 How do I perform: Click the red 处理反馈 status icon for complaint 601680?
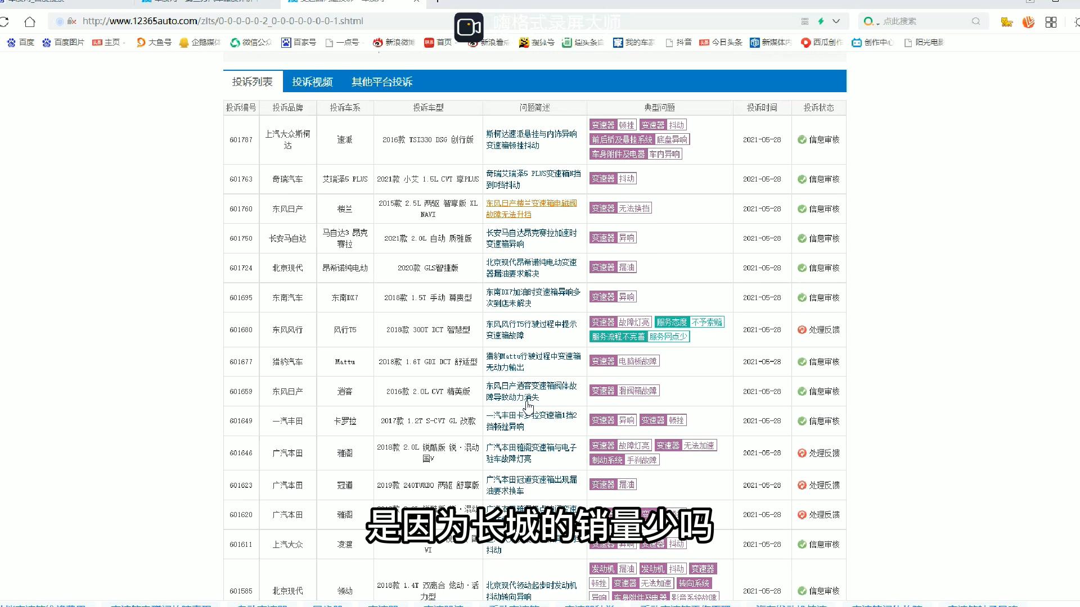802,329
